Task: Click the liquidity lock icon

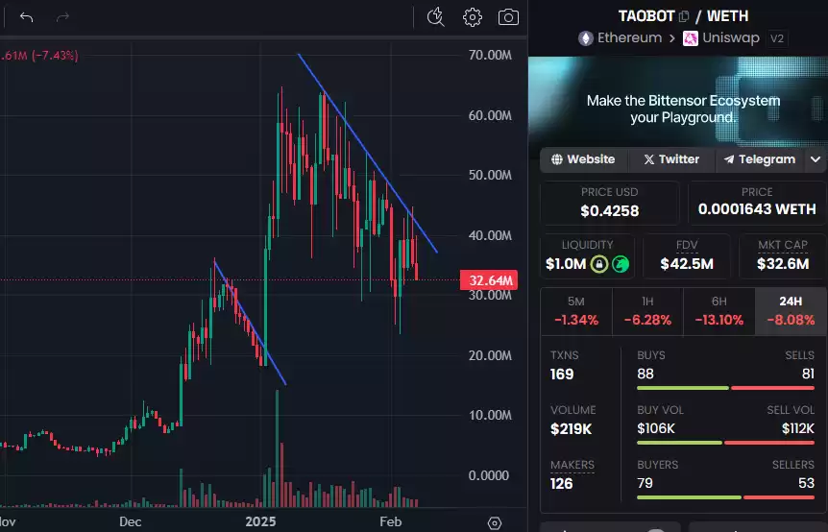Action: point(598,263)
